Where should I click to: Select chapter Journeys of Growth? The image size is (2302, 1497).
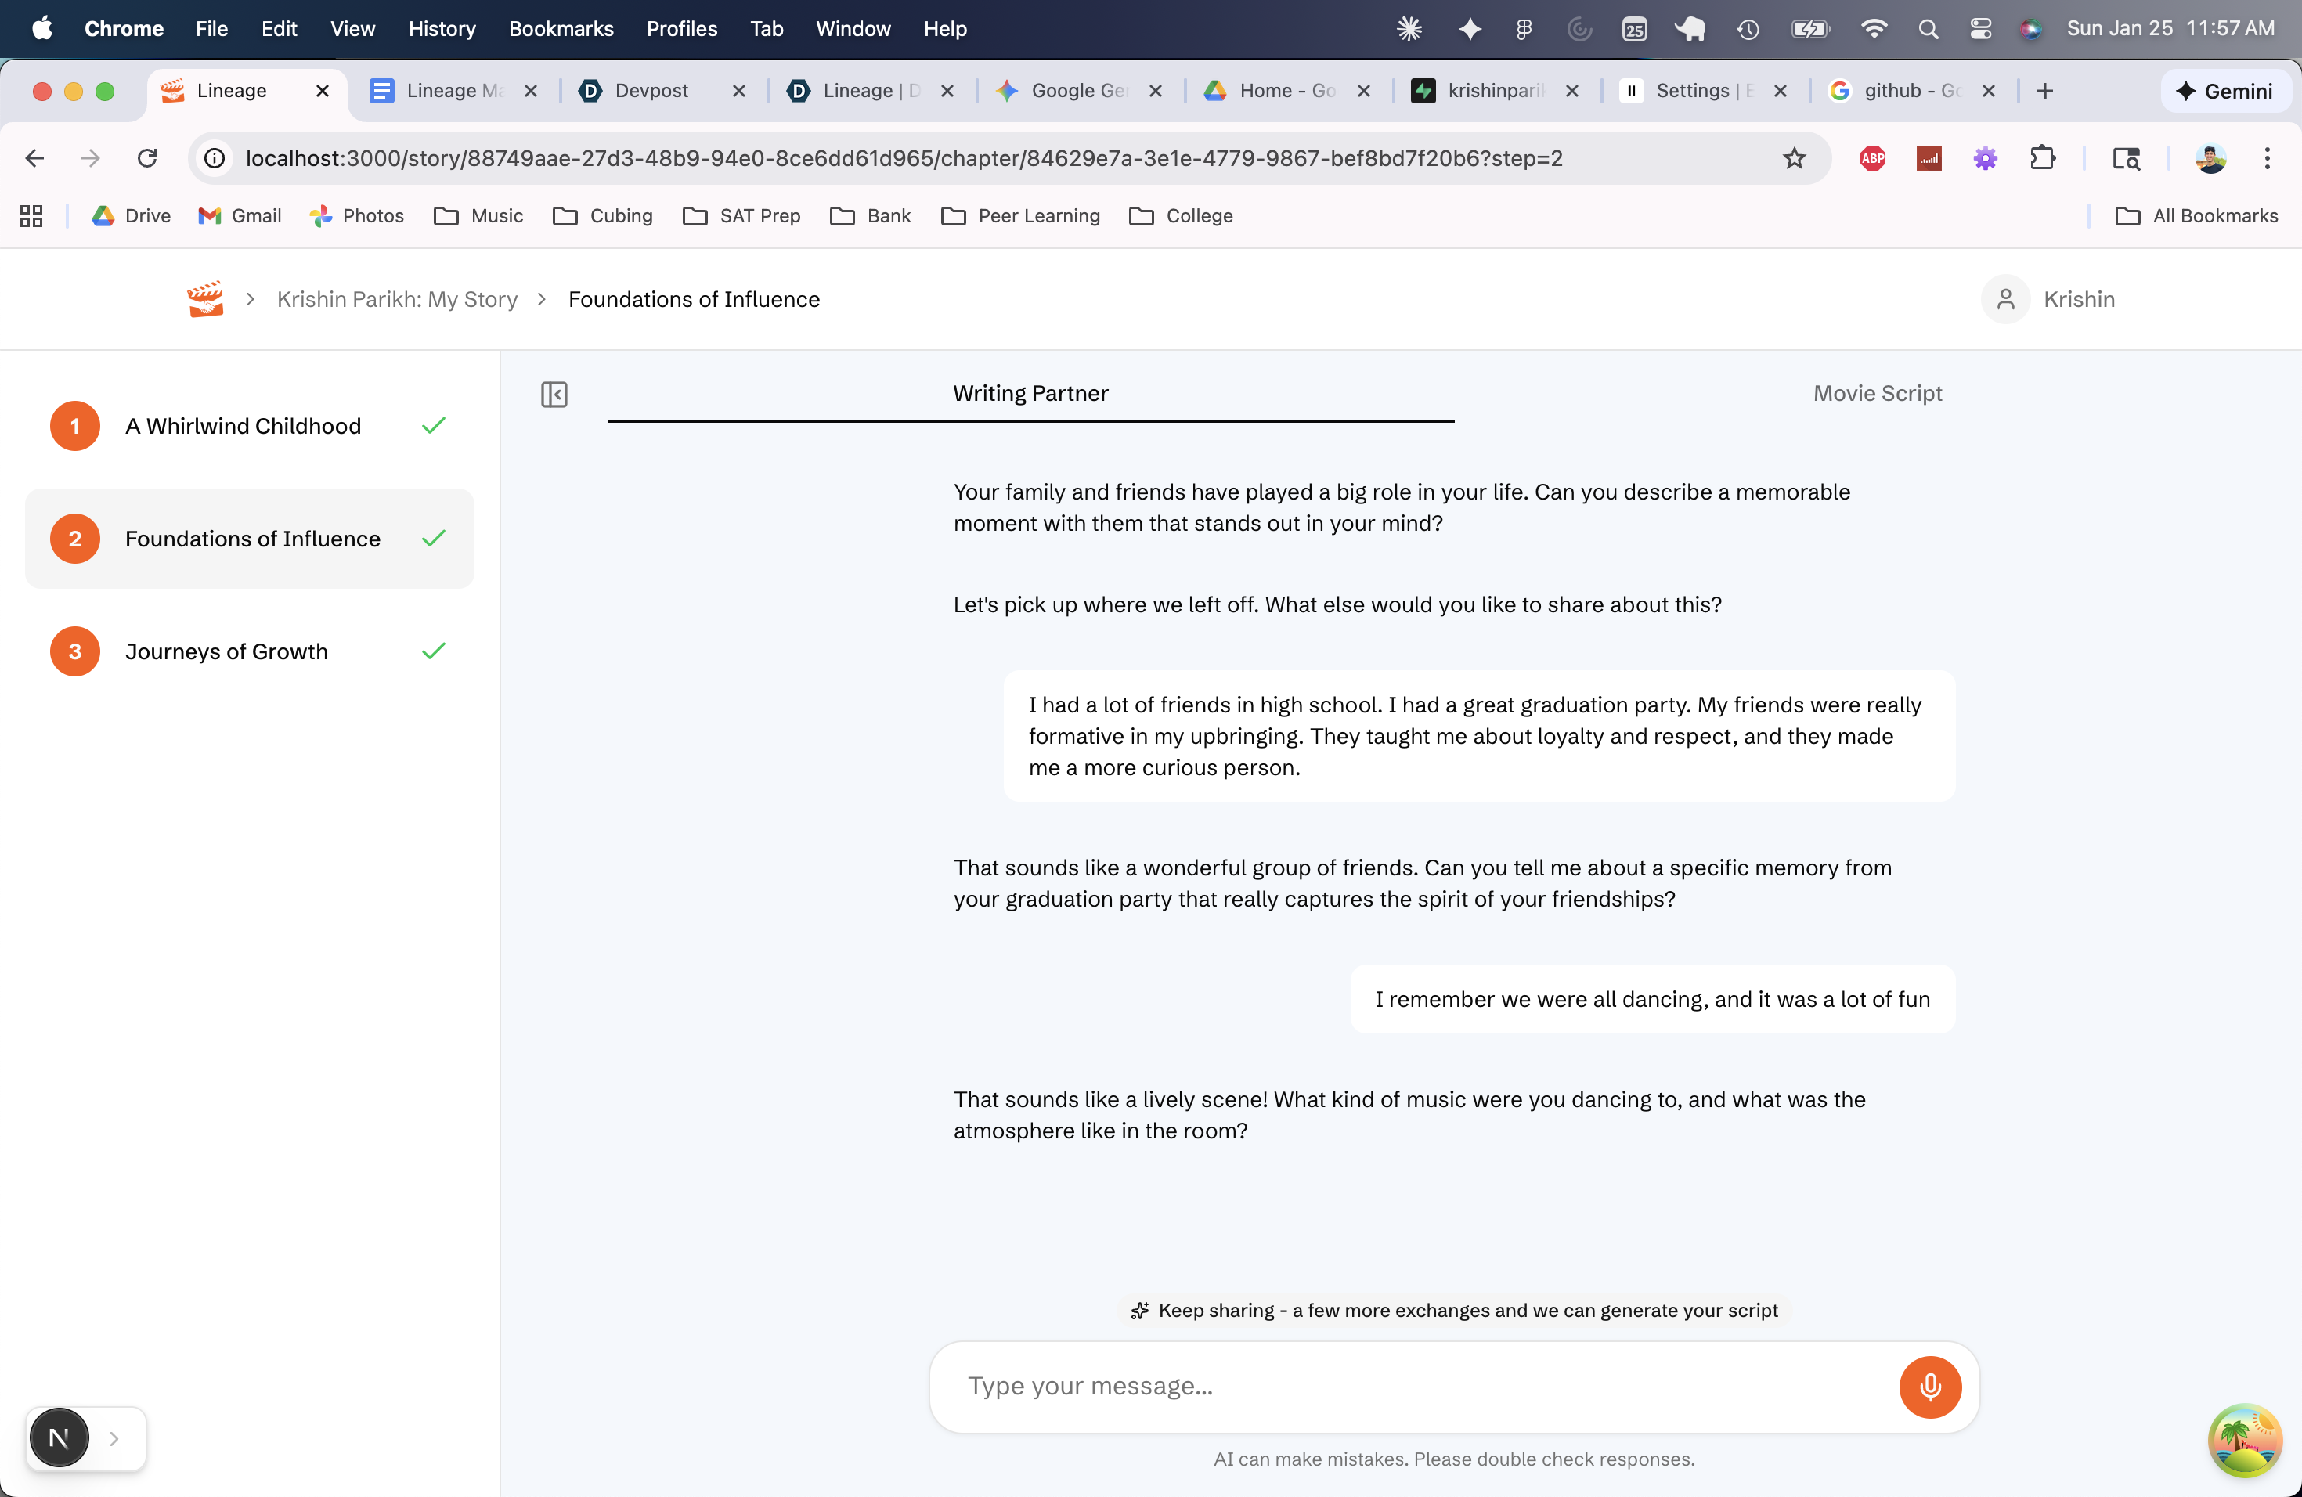click(x=226, y=651)
